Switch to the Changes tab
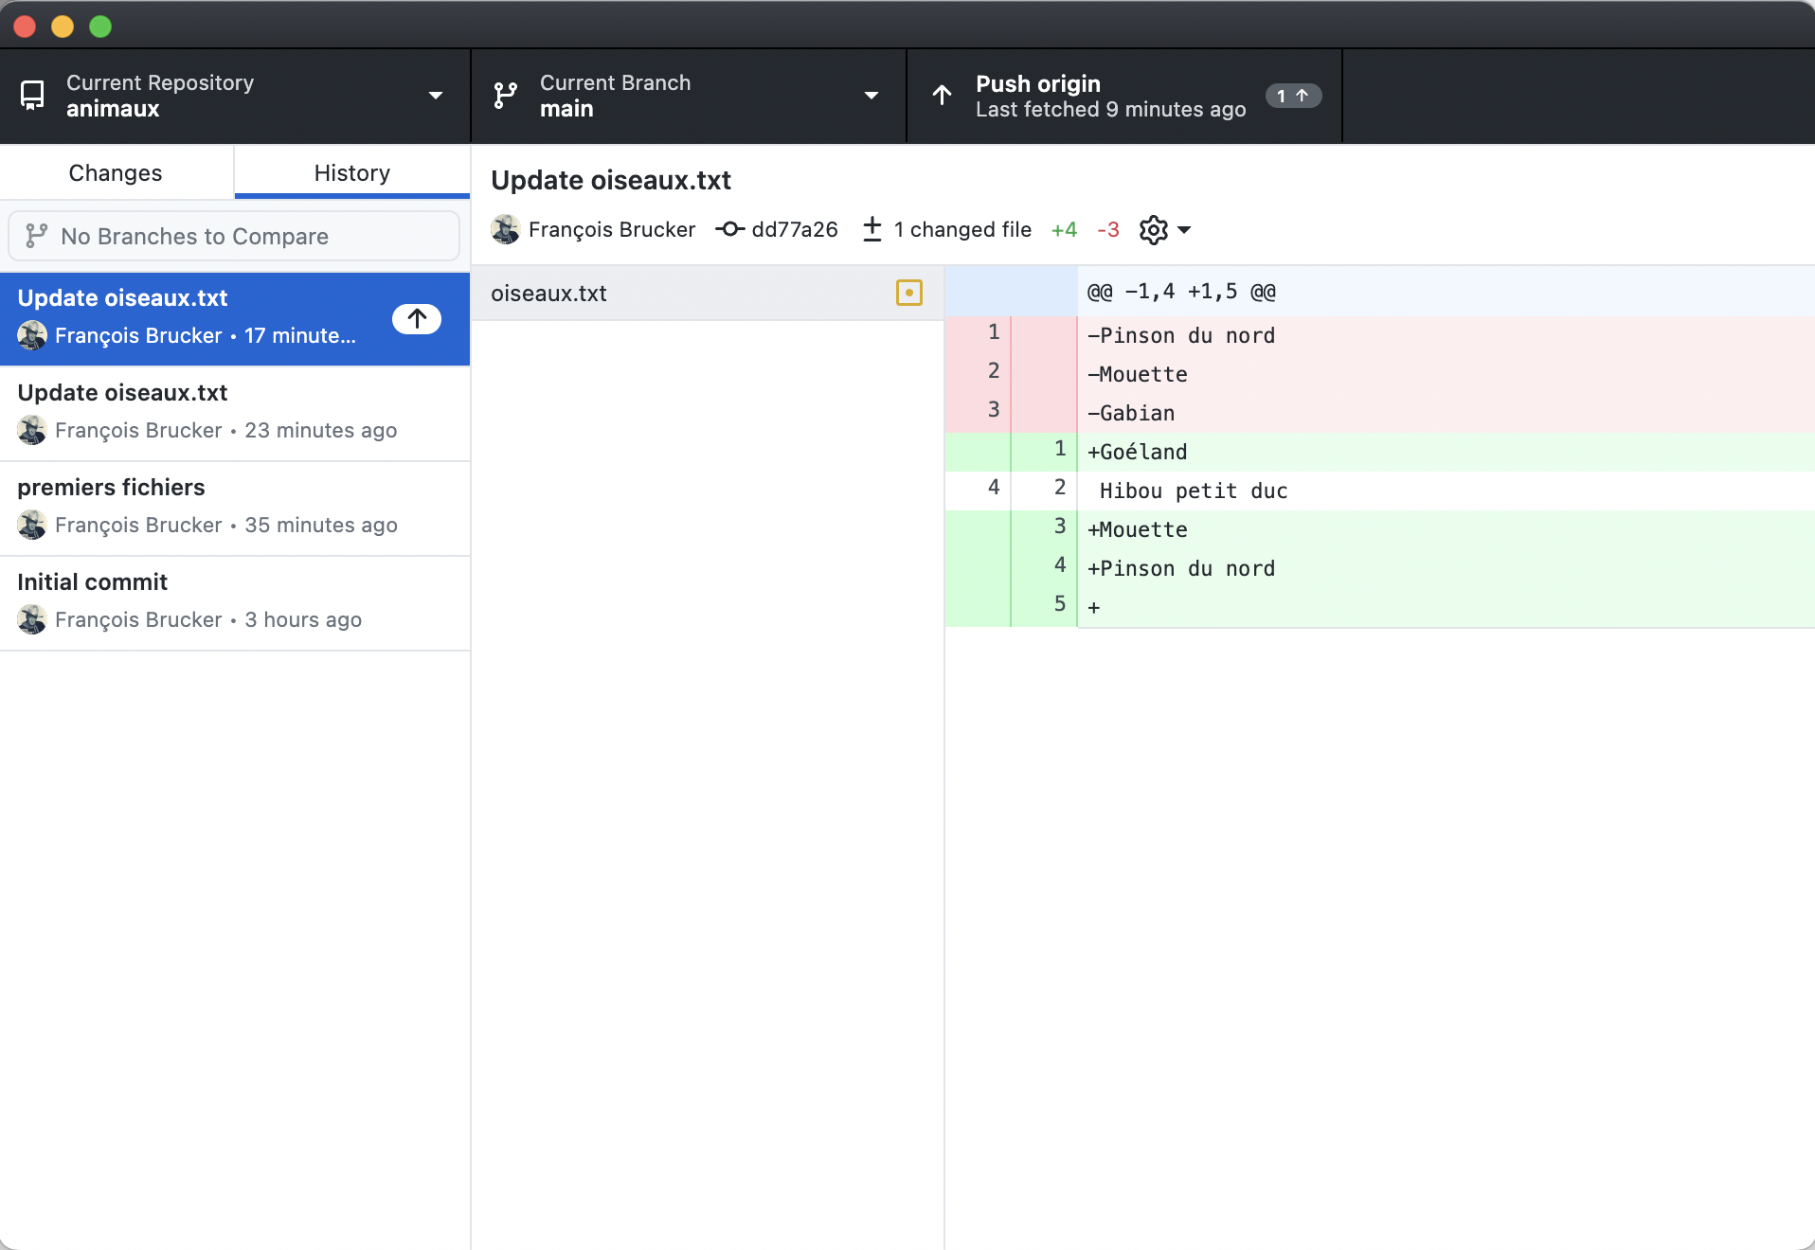Image resolution: width=1815 pixels, height=1250 pixels. tap(116, 173)
